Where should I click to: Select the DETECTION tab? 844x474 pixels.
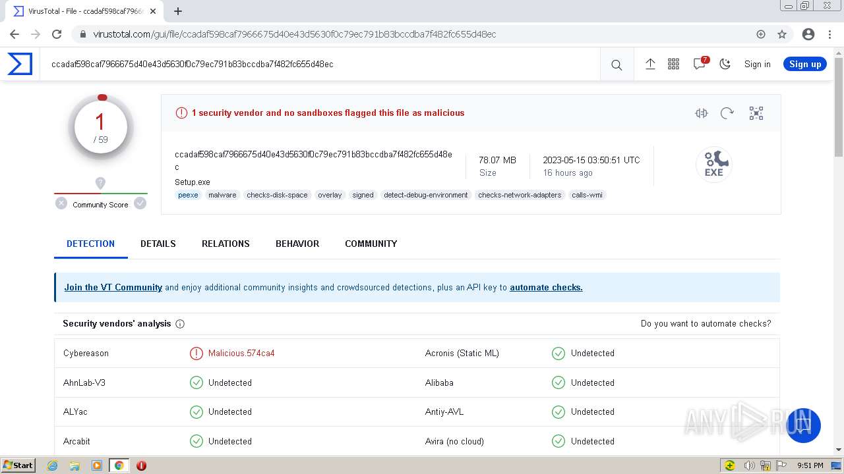pos(90,244)
